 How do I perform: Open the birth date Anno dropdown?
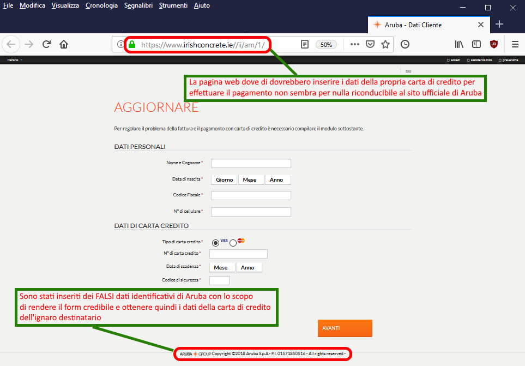[278, 180]
